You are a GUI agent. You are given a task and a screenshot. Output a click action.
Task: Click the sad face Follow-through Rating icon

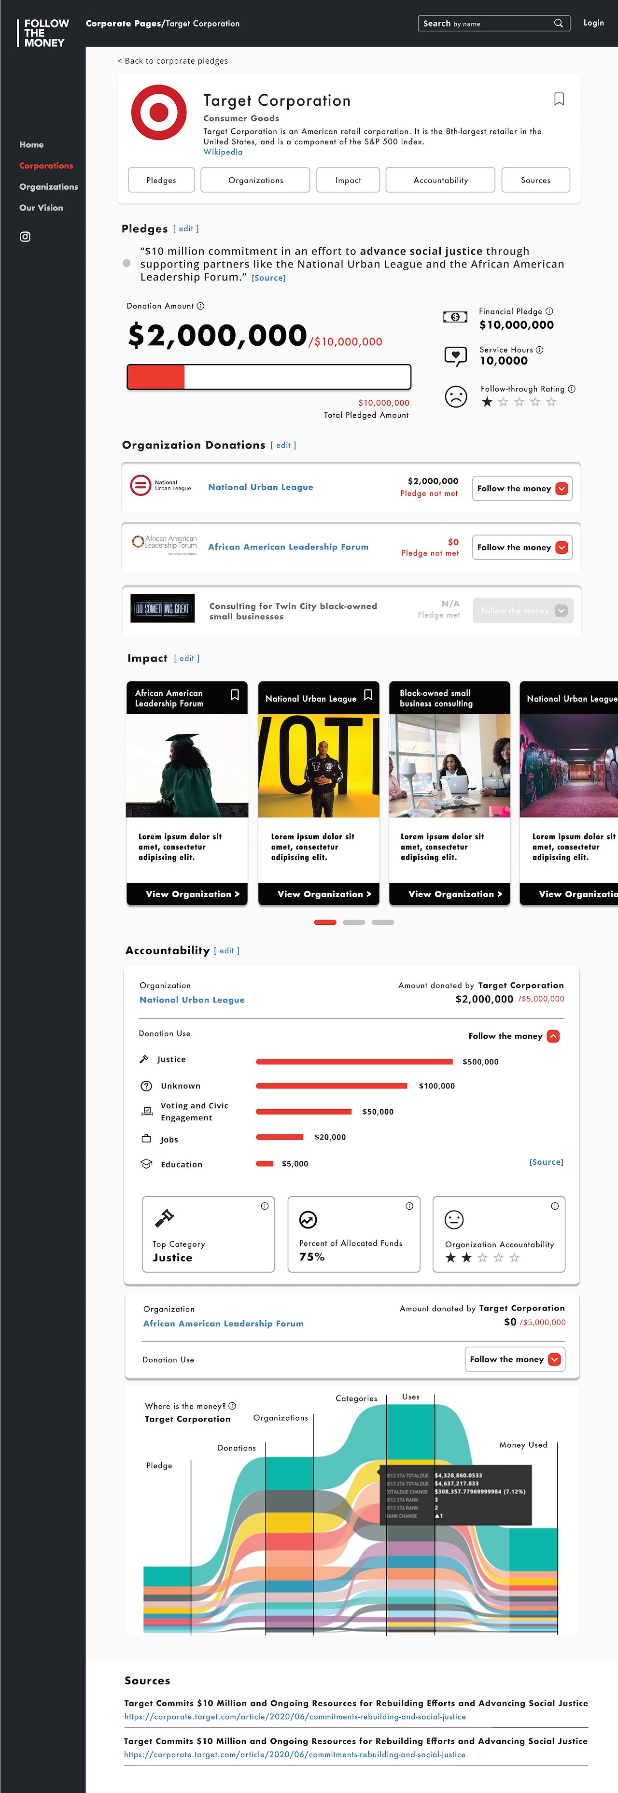[456, 397]
